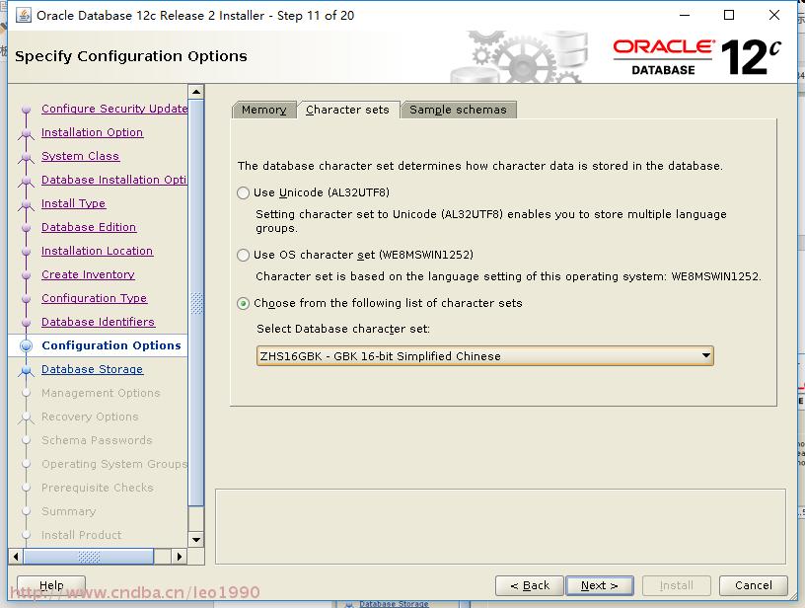Image resolution: width=805 pixels, height=608 pixels.
Task: Click the greyed-out Schema Passwords step
Action: pyautogui.click(x=97, y=440)
